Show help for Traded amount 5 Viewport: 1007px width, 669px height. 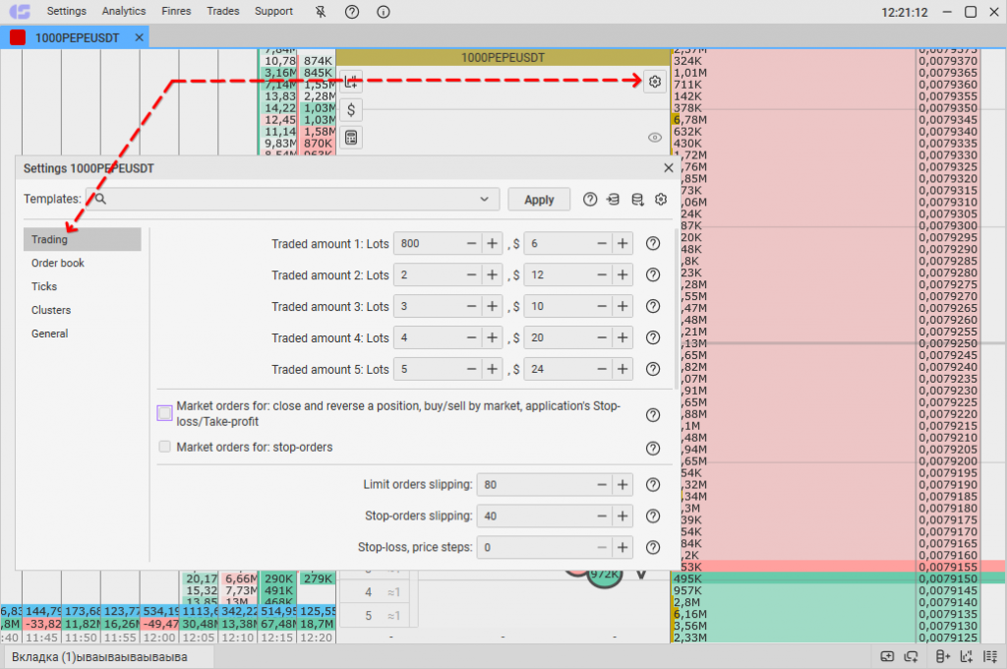pyautogui.click(x=653, y=370)
